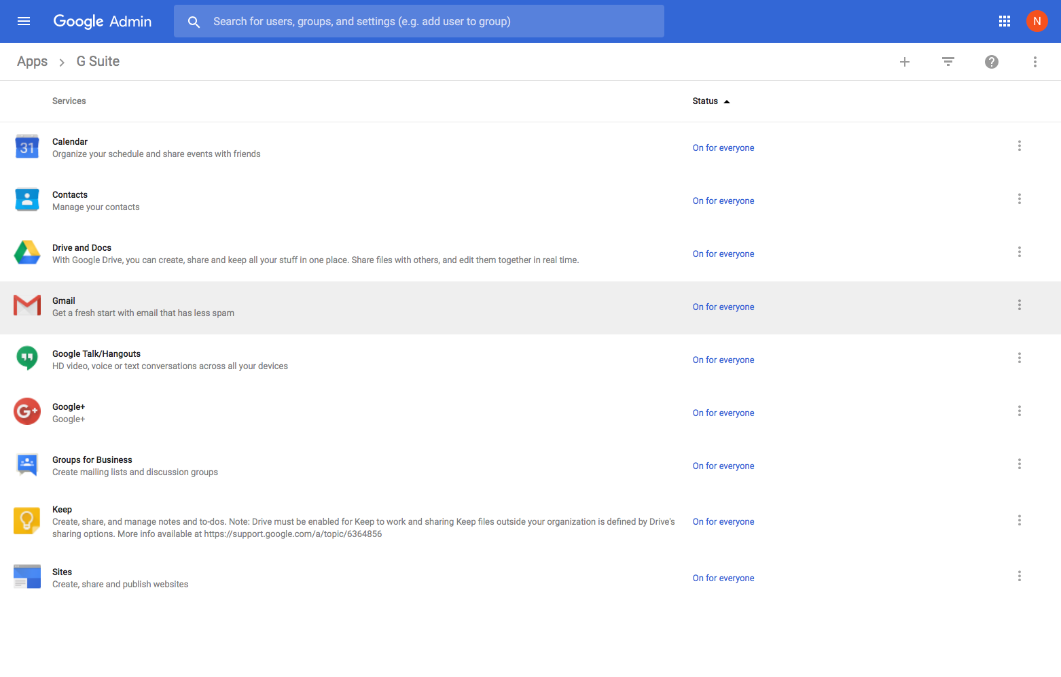Click the Gmail service icon
Viewport: 1061px width, 677px height.
[x=26, y=305]
